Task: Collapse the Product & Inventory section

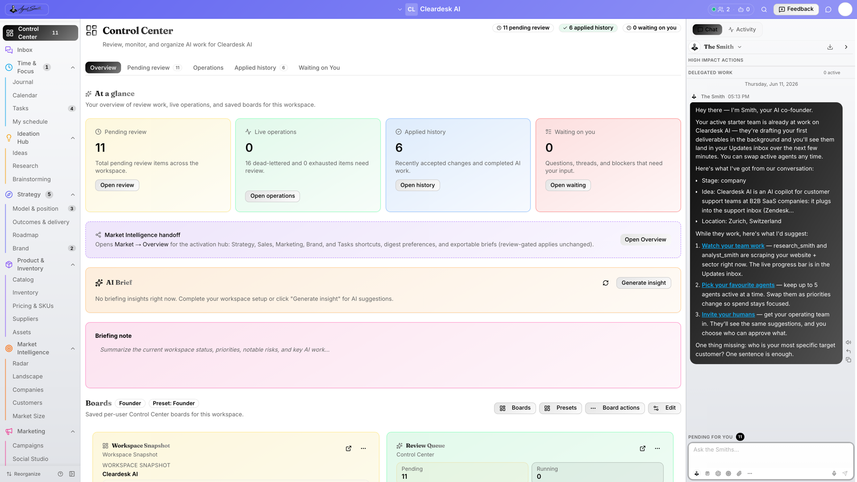Action: 73,265
